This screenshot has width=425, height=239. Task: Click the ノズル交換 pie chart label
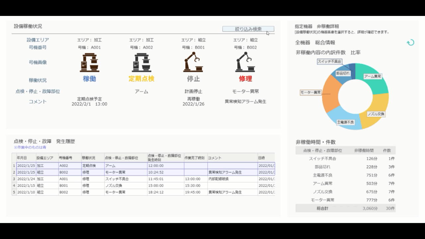(x=376, y=114)
